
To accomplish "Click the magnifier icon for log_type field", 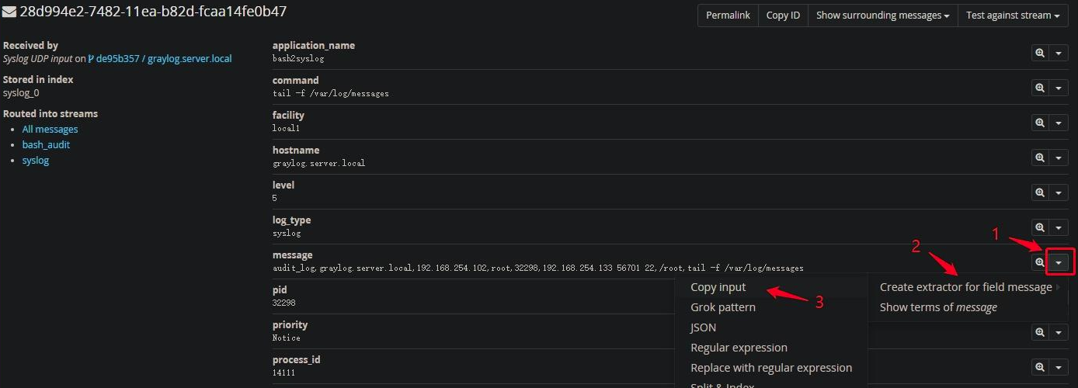I will tap(1039, 227).
